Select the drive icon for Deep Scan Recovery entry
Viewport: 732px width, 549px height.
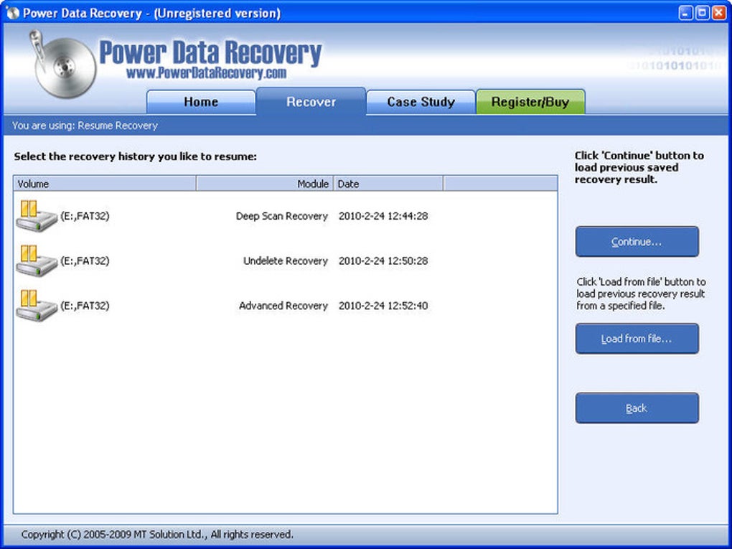(36, 217)
